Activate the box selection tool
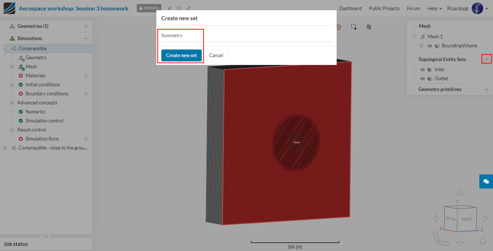Viewport: 493px width, 251px height. (354, 27)
